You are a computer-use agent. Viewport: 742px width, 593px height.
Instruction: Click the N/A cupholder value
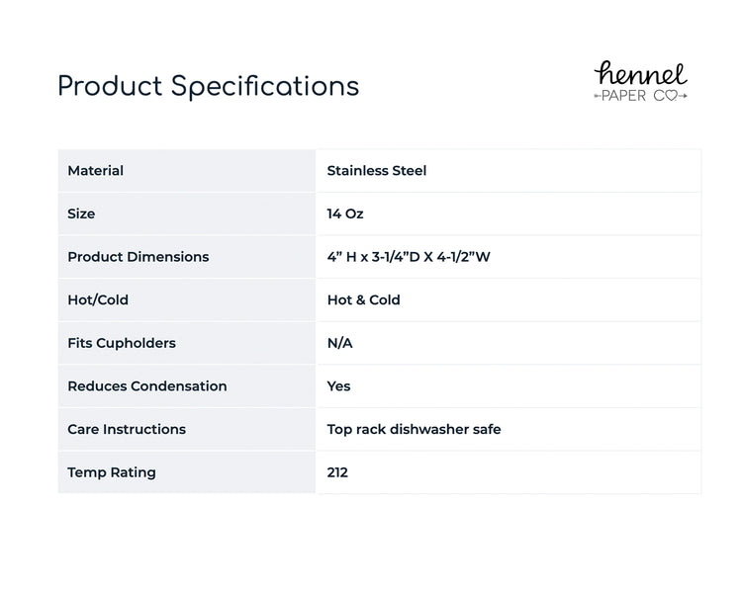[x=339, y=343]
